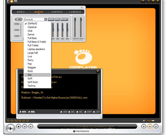Open file with the eject icon
Image resolution: width=166 pixels, height=135 pixels.
click(x=144, y=126)
